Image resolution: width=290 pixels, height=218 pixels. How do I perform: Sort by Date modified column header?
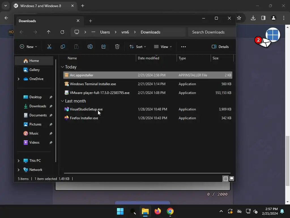click(156, 58)
